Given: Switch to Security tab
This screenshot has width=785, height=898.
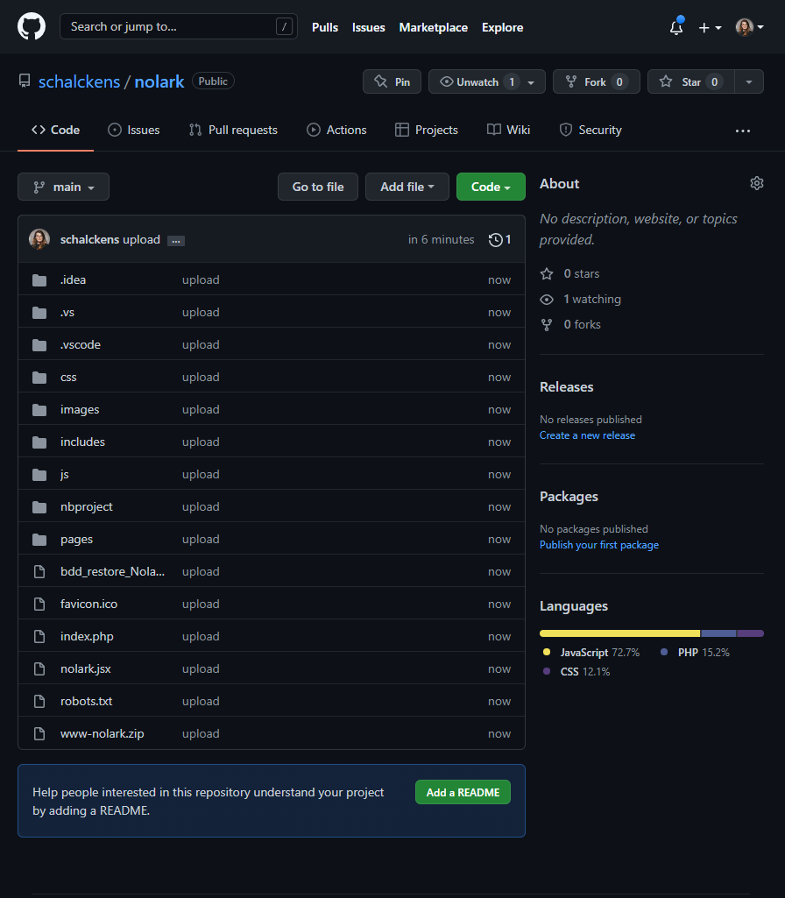Looking at the screenshot, I should coord(591,130).
